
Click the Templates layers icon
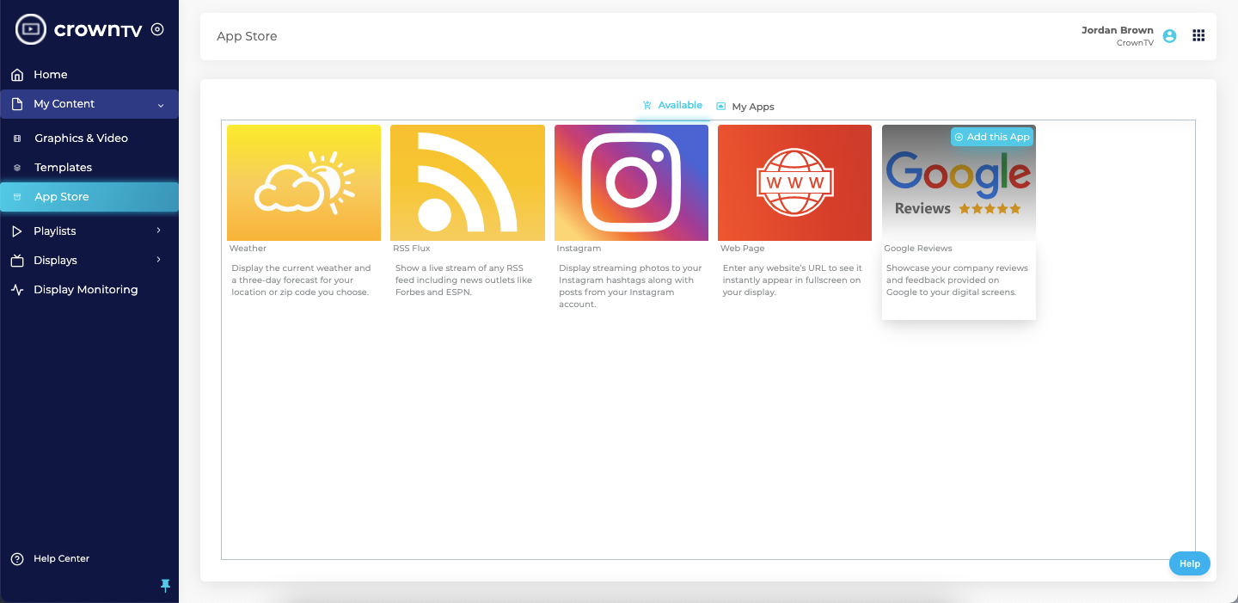click(17, 168)
